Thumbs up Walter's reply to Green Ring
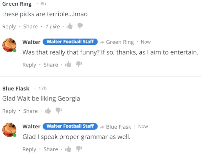The height and width of the screenshot is (162, 201). tap(68, 64)
